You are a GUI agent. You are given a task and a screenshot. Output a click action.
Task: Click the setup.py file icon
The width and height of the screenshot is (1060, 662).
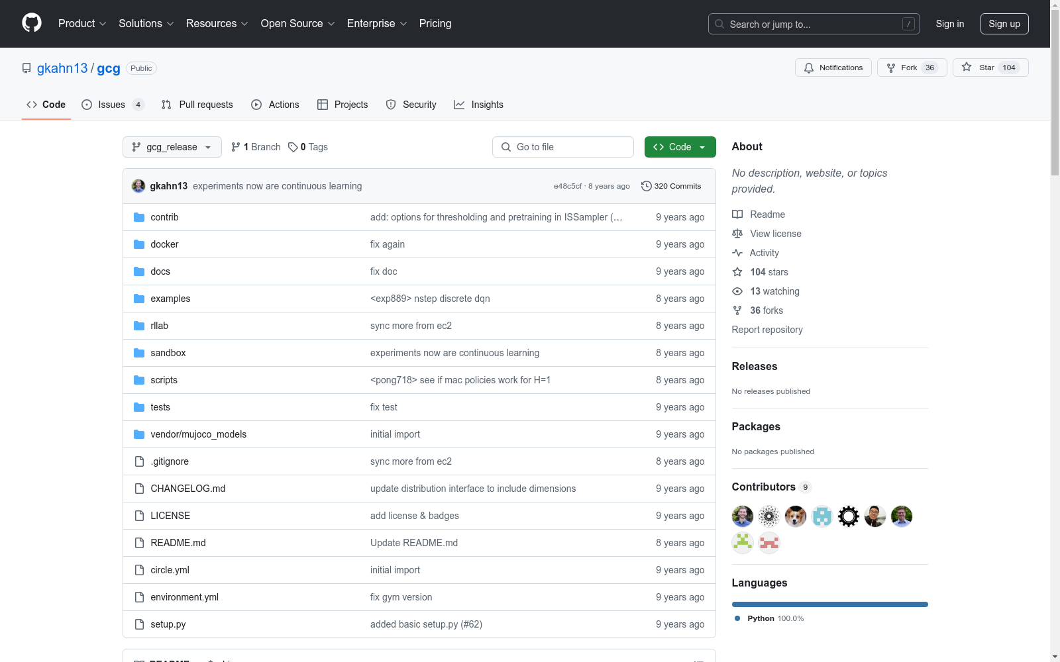point(139,624)
